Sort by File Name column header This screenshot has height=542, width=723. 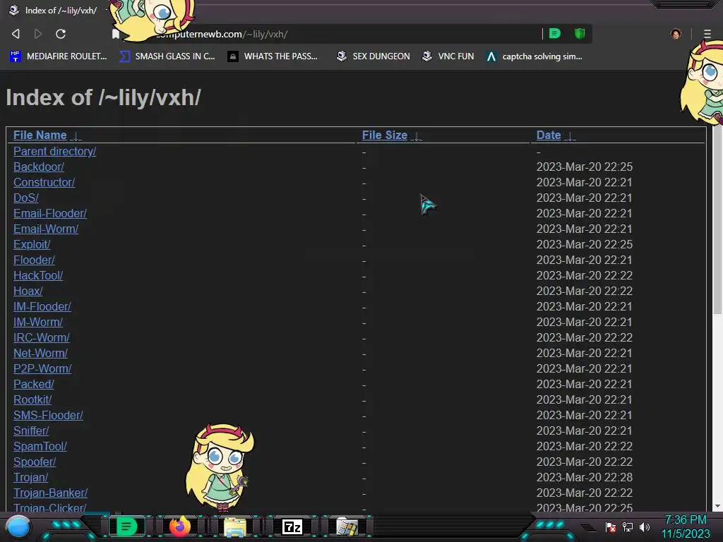(40, 135)
